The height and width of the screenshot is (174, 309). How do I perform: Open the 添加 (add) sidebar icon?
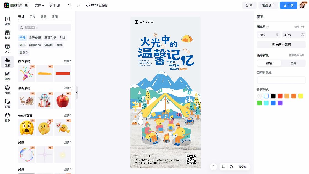tap(7, 21)
